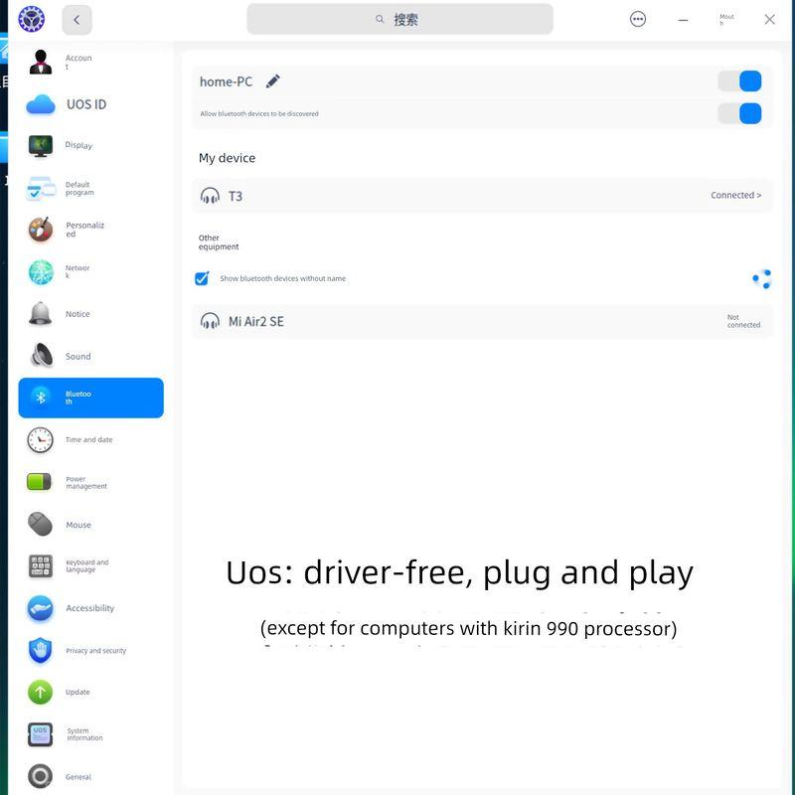Viewport: 795px width, 795px height.
Task: Open Keyboard and language icon
Action: tap(41, 565)
